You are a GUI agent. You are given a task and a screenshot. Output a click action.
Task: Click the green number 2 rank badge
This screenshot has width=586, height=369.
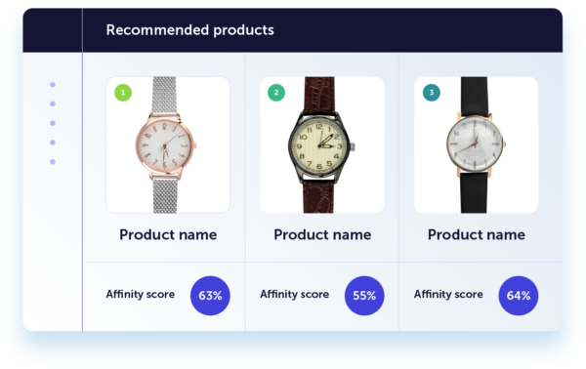click(276, 93)
